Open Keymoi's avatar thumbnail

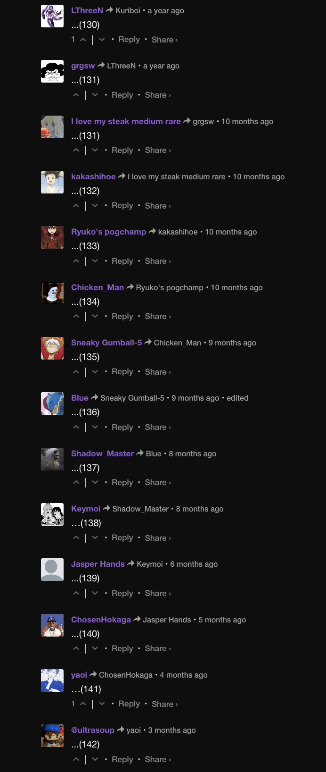pos(52,514)
